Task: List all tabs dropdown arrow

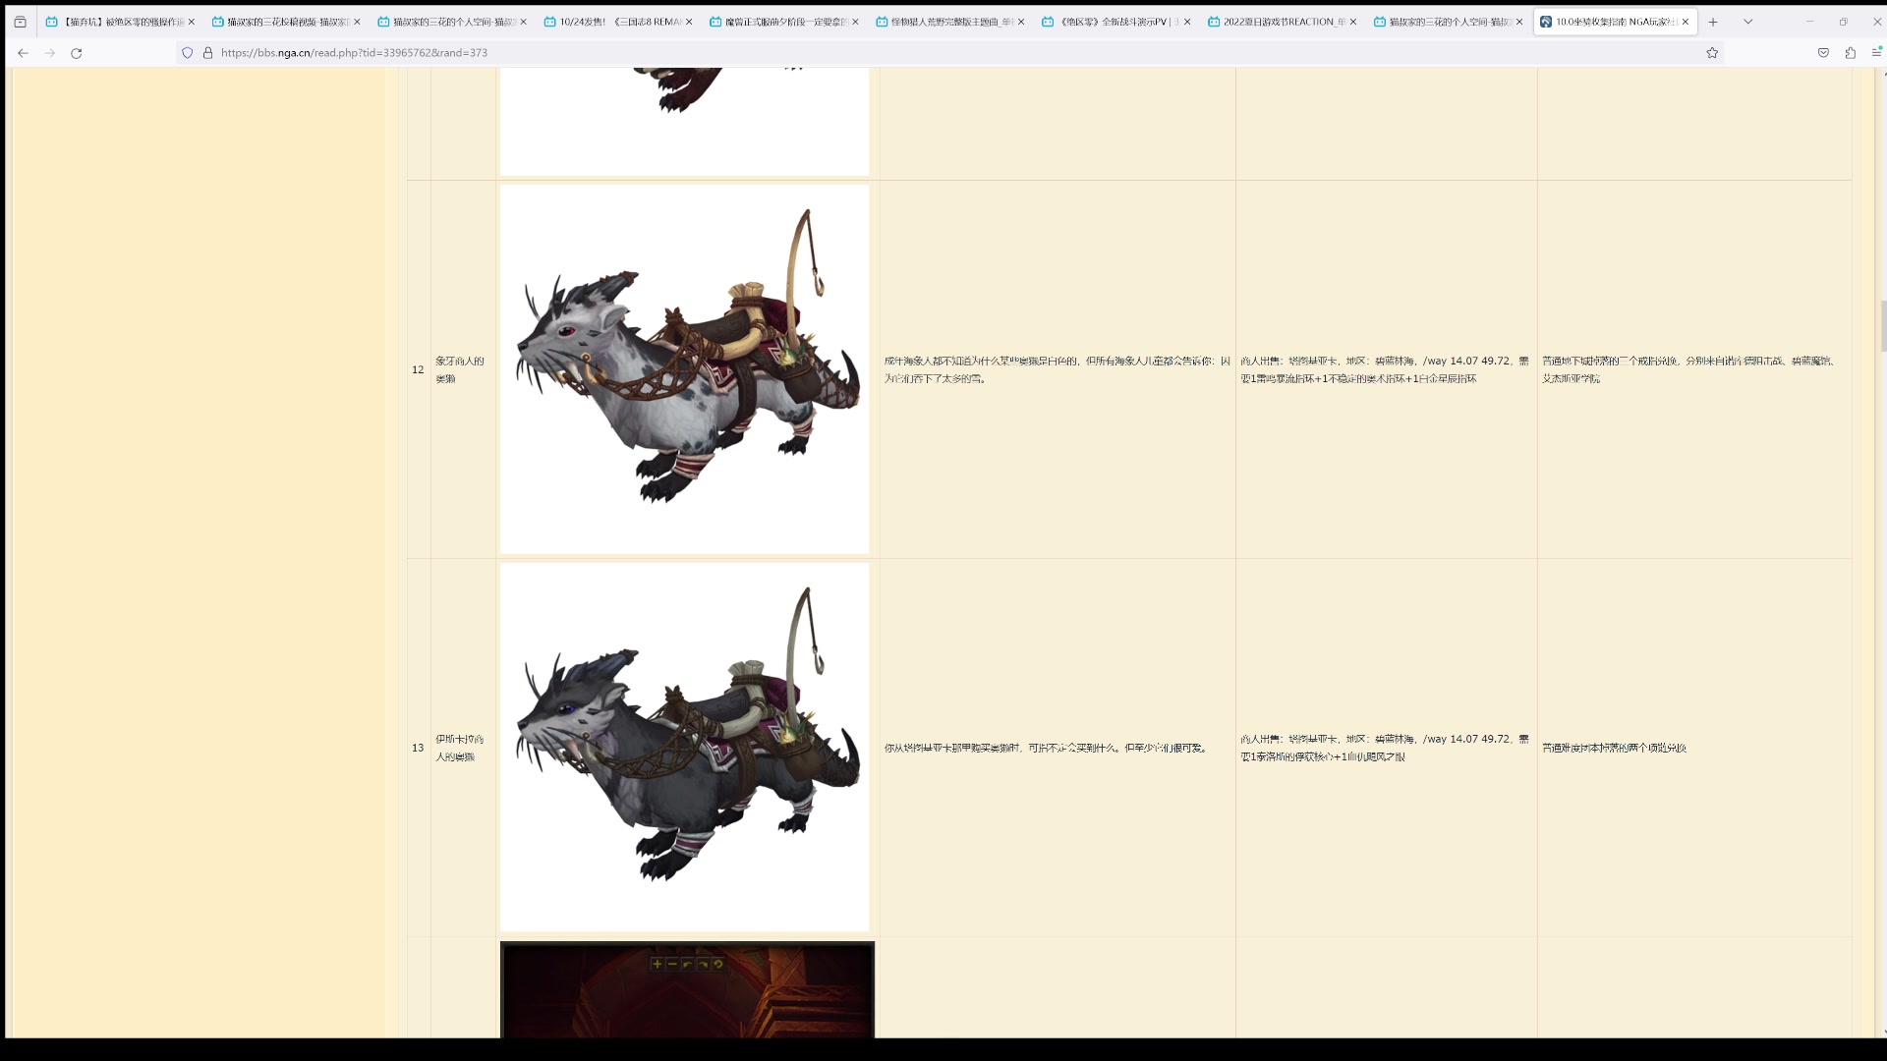Action: [1747, 22]
